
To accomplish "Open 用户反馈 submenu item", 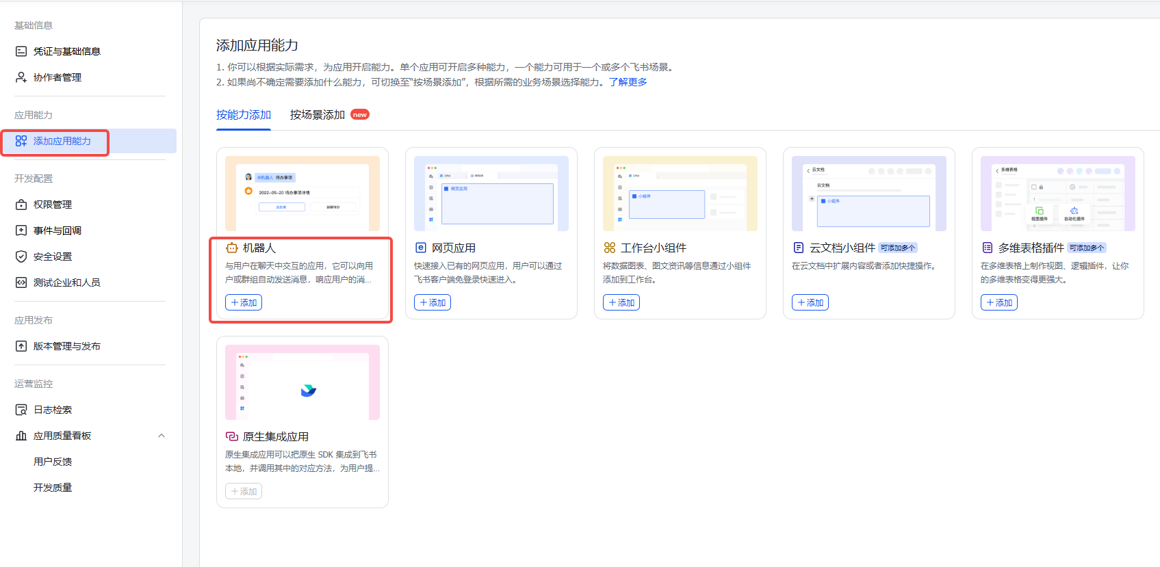I will (53, 462).
